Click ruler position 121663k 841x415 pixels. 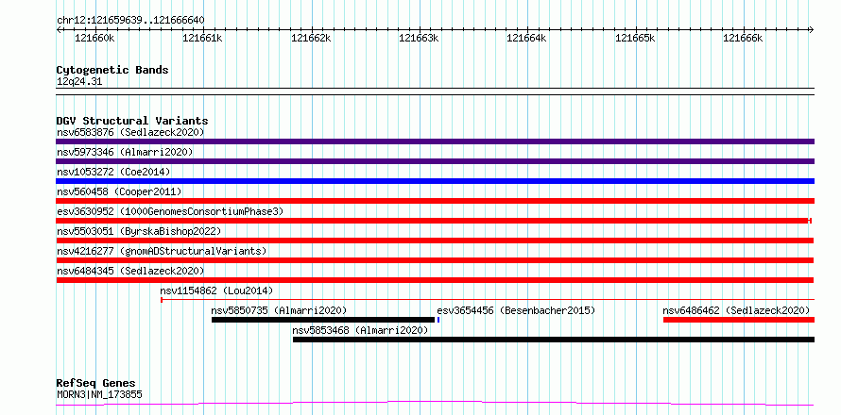[x=420, y=38]
